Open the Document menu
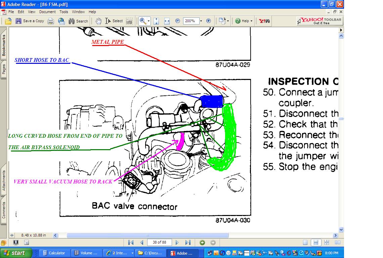 [x=47, y=12]
